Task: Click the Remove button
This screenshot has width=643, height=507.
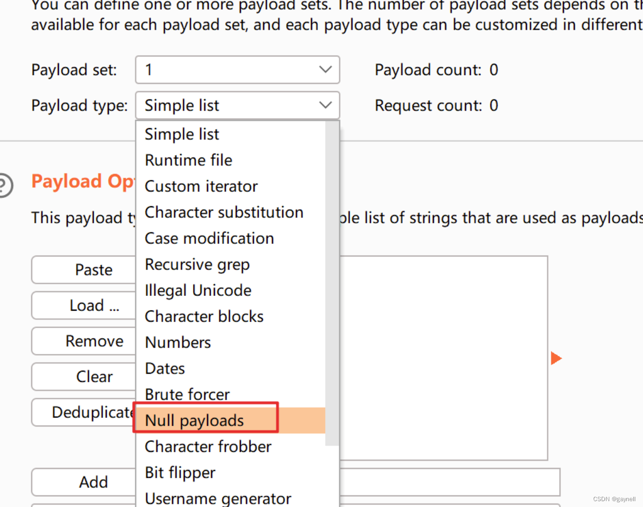Action: pyautogui.click(x=84, y=341)
